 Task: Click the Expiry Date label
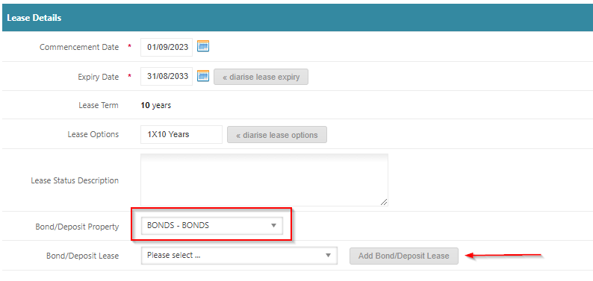(99, 77)
